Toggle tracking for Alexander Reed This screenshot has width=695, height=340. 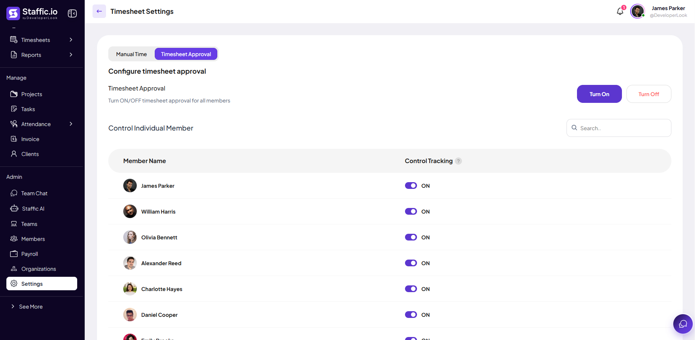[x=411, y=263]
